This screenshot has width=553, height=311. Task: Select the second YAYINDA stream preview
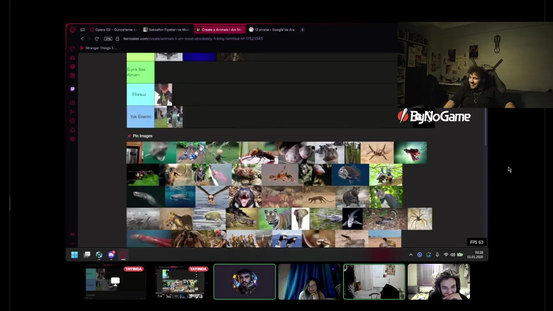(180, 282)
